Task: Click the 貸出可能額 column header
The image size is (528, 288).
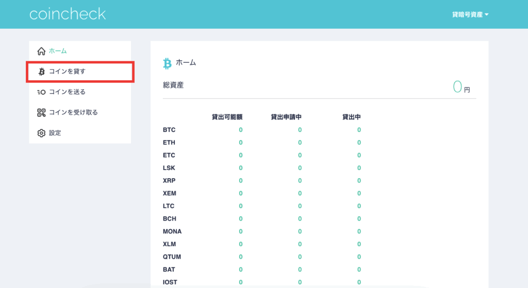Action: pos(227,117)
